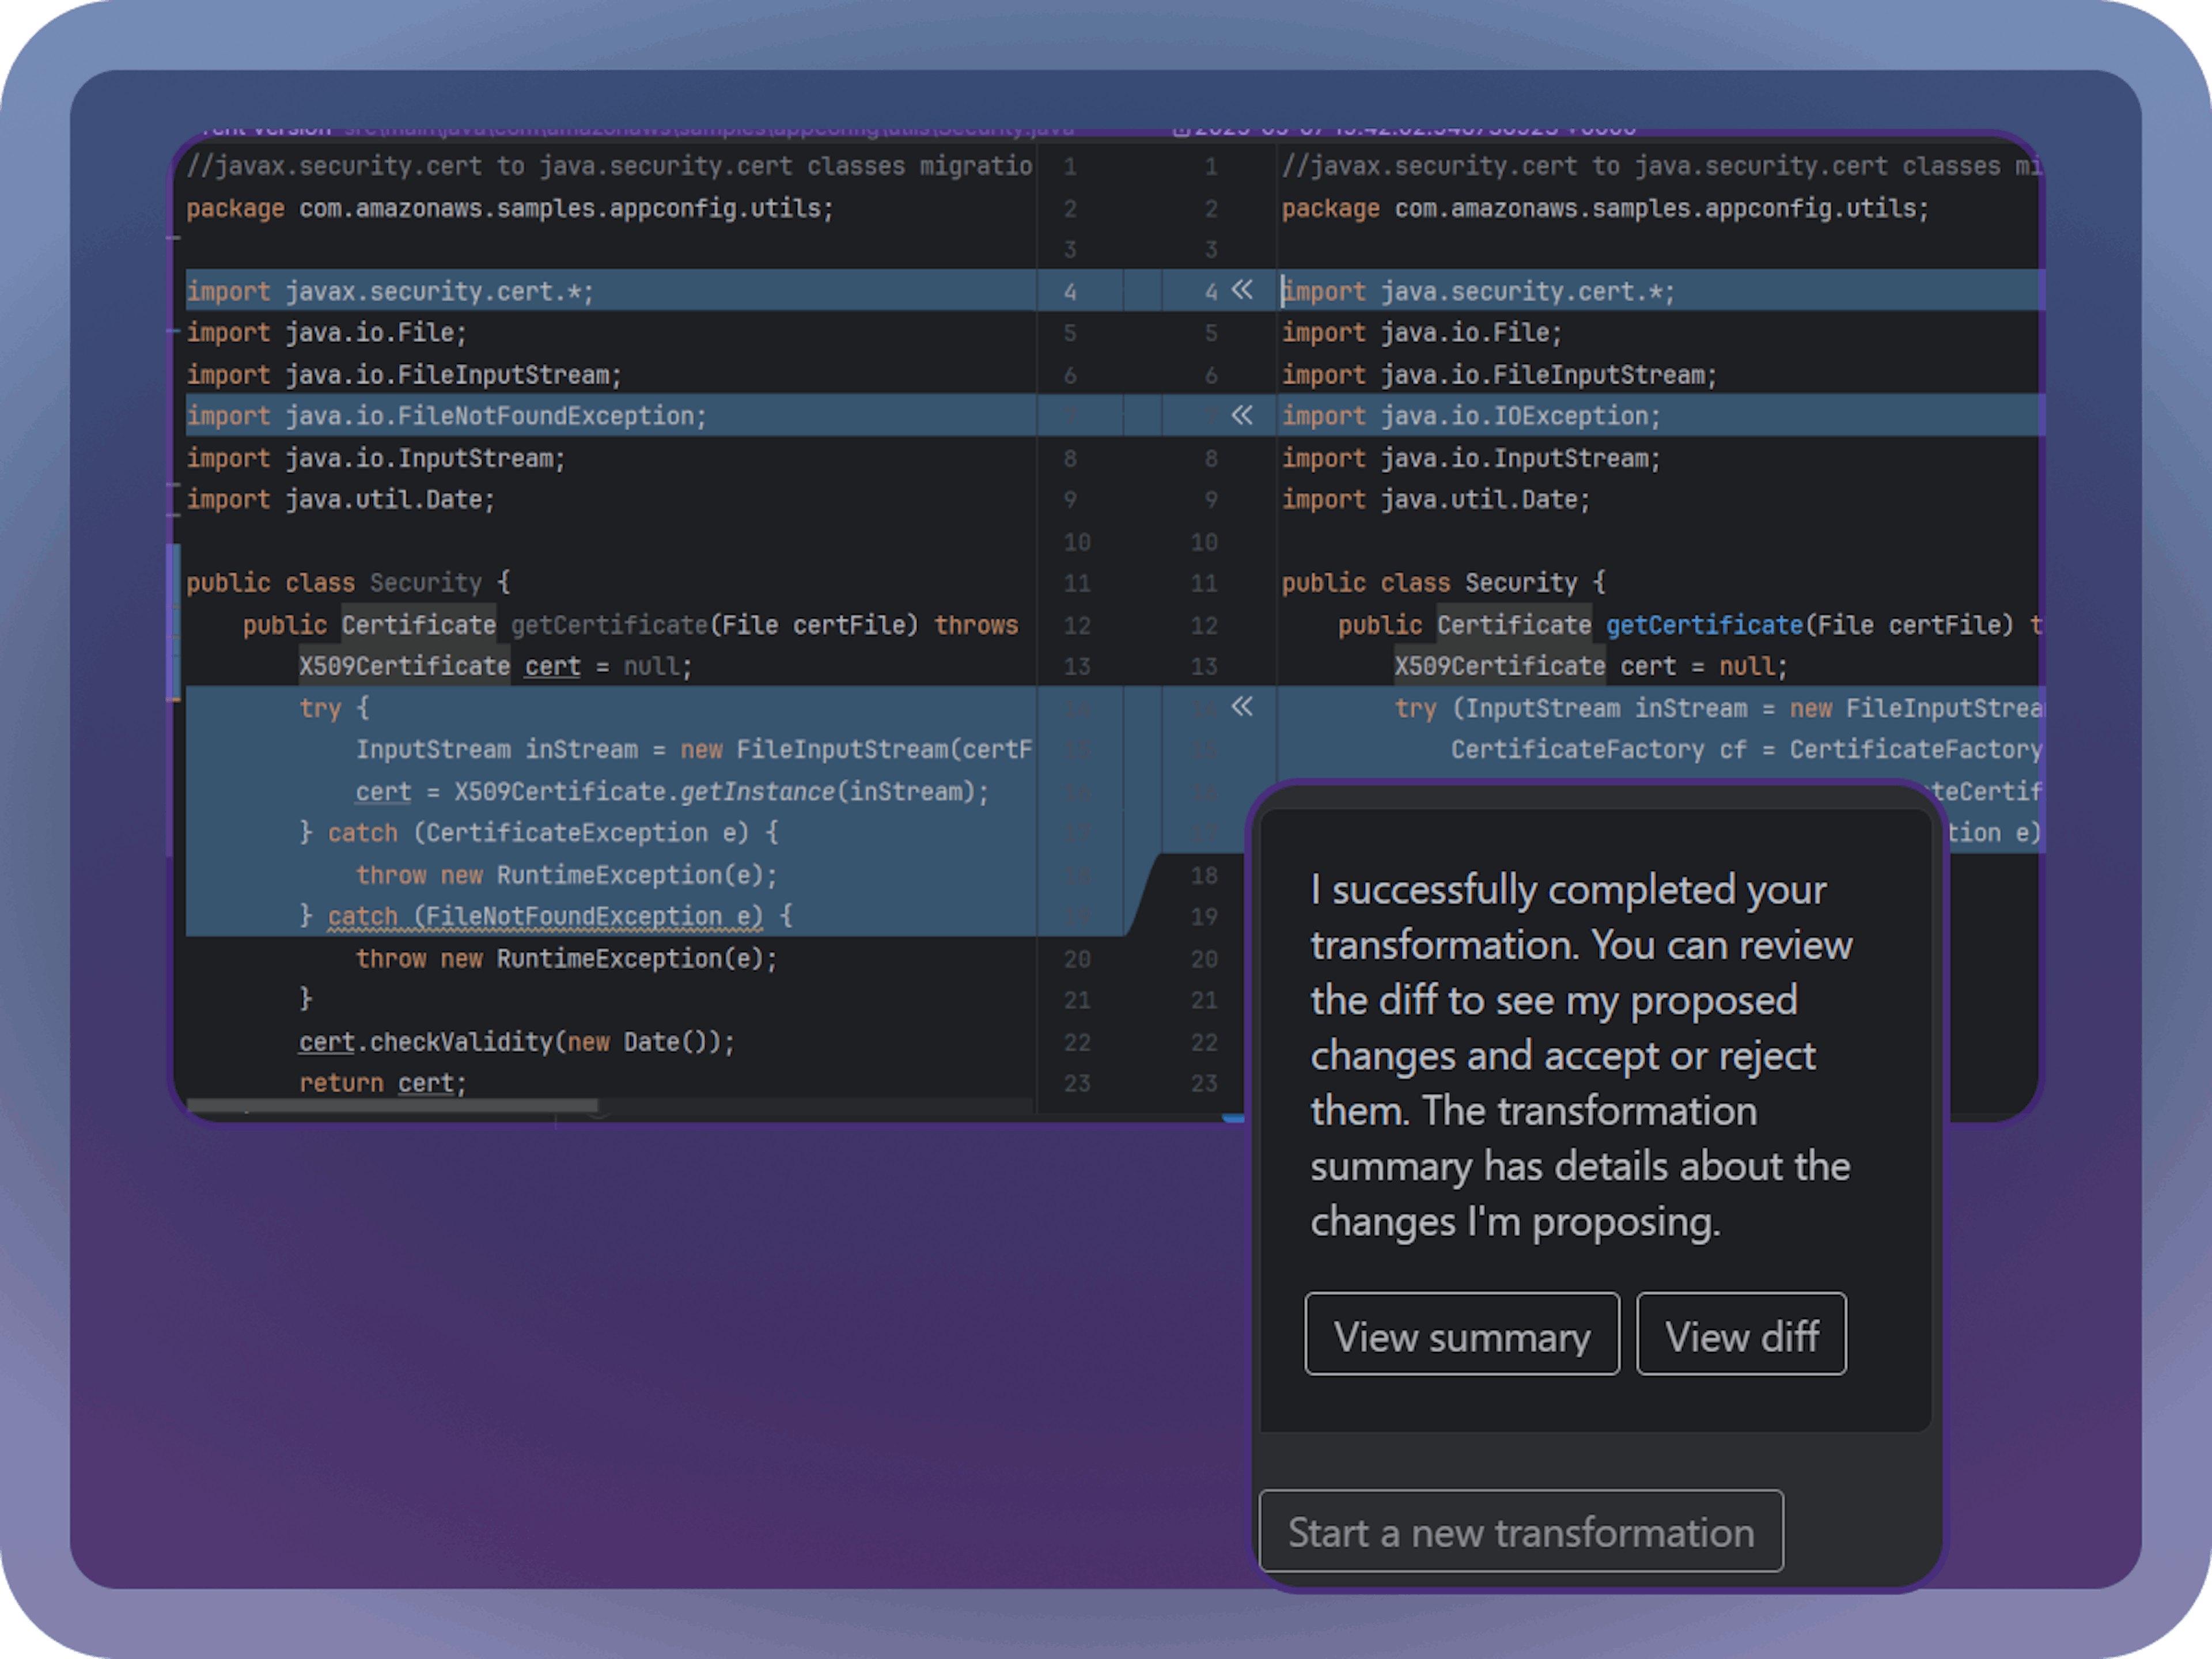Click the accept arrow beside the try block
2212x1659 pixels.
(x=1241, y=707)
